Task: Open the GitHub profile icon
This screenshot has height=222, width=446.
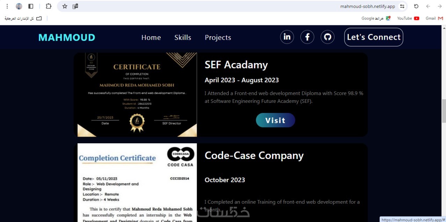Action: point(328,37)
